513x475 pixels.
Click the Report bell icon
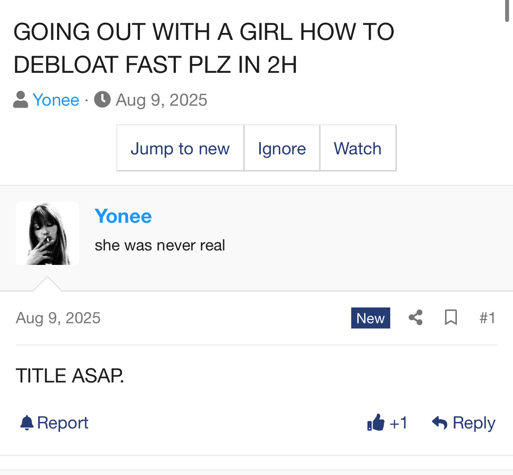coord(27,423)
